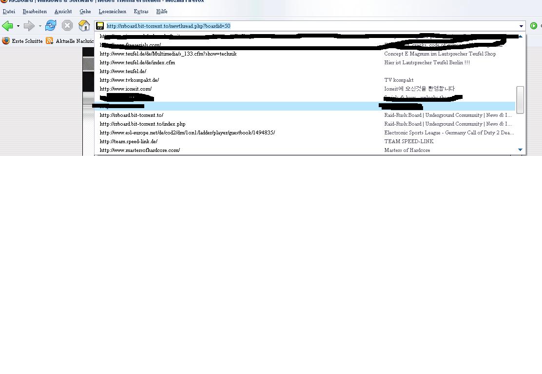Click the gray Forward arrow button
Image resolution: width=542 pixels, height=374 pixels.
pyautogui.click(x=29, y=25)
